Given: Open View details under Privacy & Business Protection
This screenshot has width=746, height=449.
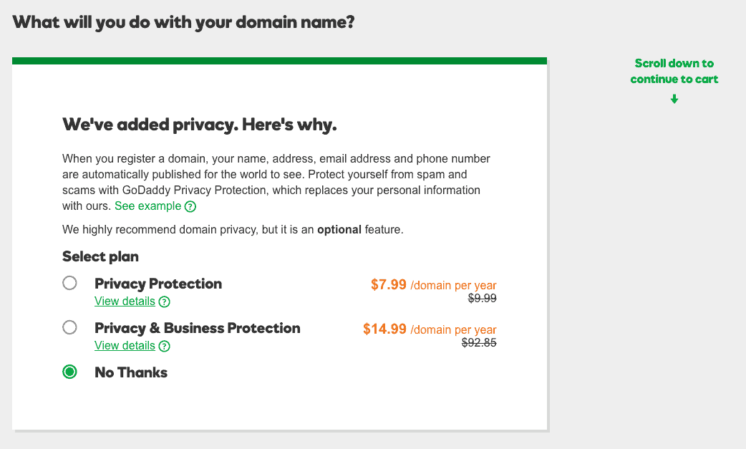Looking at the screenshot, I should (125, 345).
